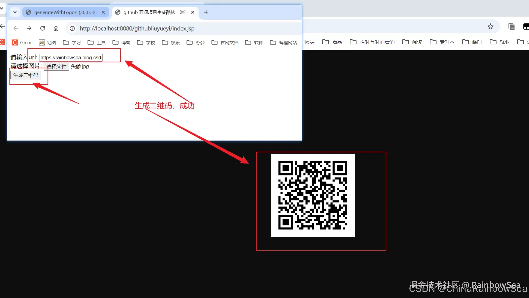Click the 生成二维码 button
This screenshot has height=298, width=529.
click(x=26, y=75)
